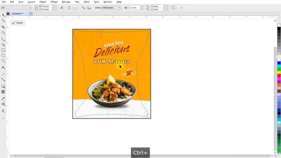Viewport: 281px width, 158px height.
Task: Click Treat As Filled icon
Action: tap(173, 8)
